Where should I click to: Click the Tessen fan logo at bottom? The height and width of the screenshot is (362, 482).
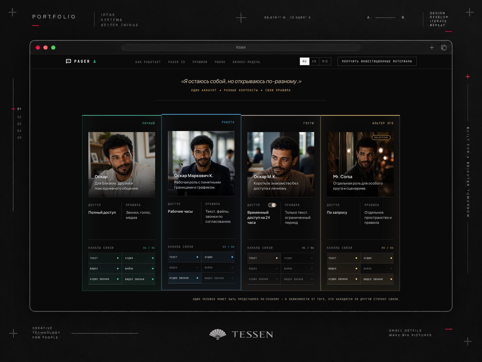tap(218, 334)
